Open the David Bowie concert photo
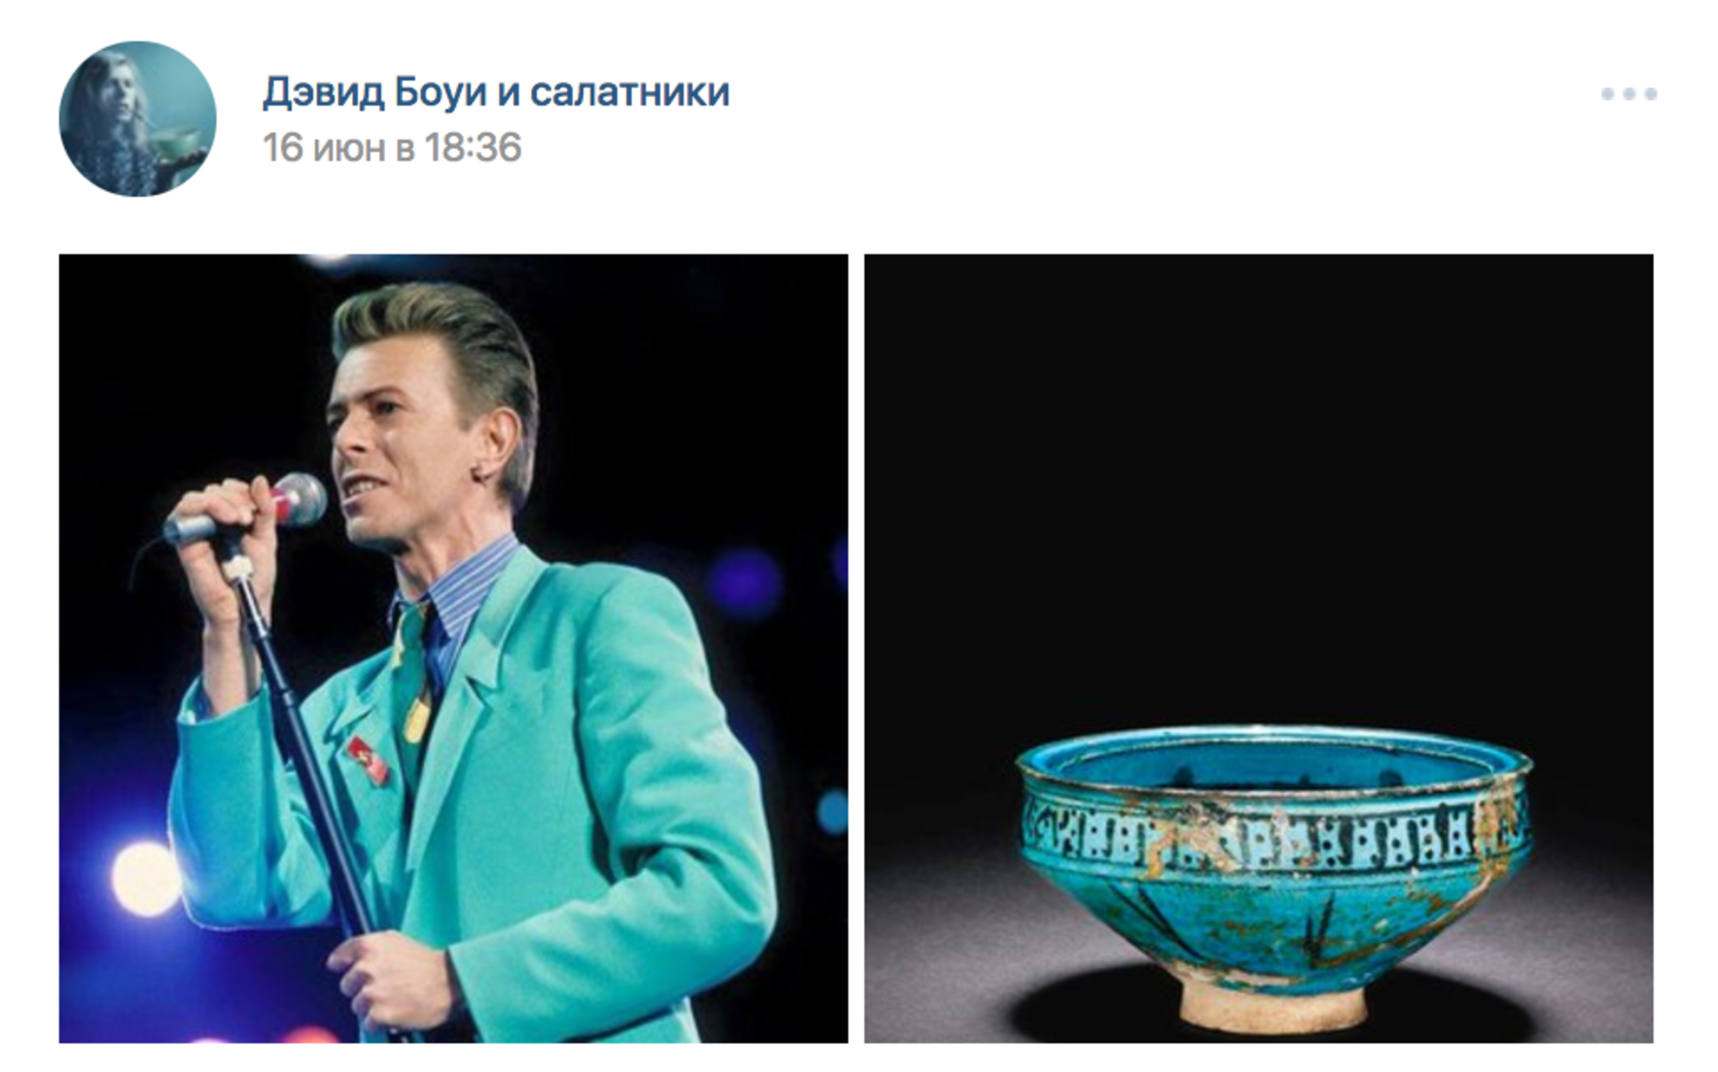 tap(453, 648)
